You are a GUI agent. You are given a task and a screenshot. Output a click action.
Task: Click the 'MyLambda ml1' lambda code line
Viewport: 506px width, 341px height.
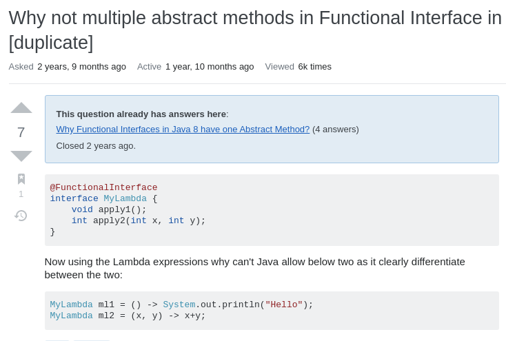tap(181, 304)
